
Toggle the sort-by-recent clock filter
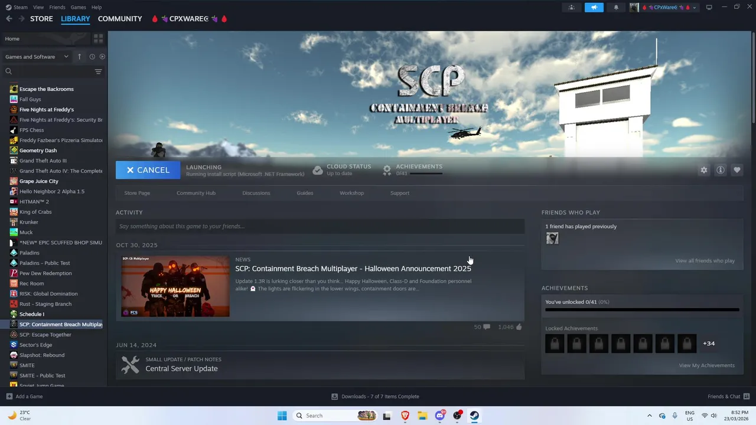[x=92, y=57]
